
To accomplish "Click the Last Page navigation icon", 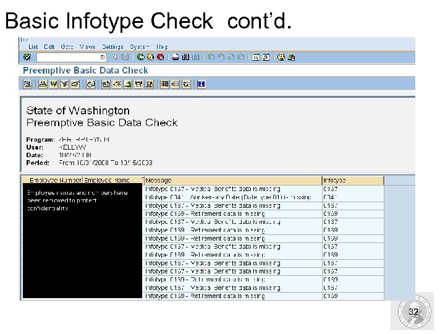I will coord(240,57).
